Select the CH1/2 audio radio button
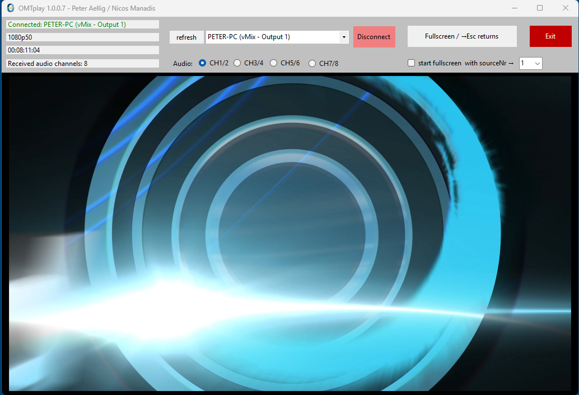Screen dimensions: 579x395 point(203,63)
